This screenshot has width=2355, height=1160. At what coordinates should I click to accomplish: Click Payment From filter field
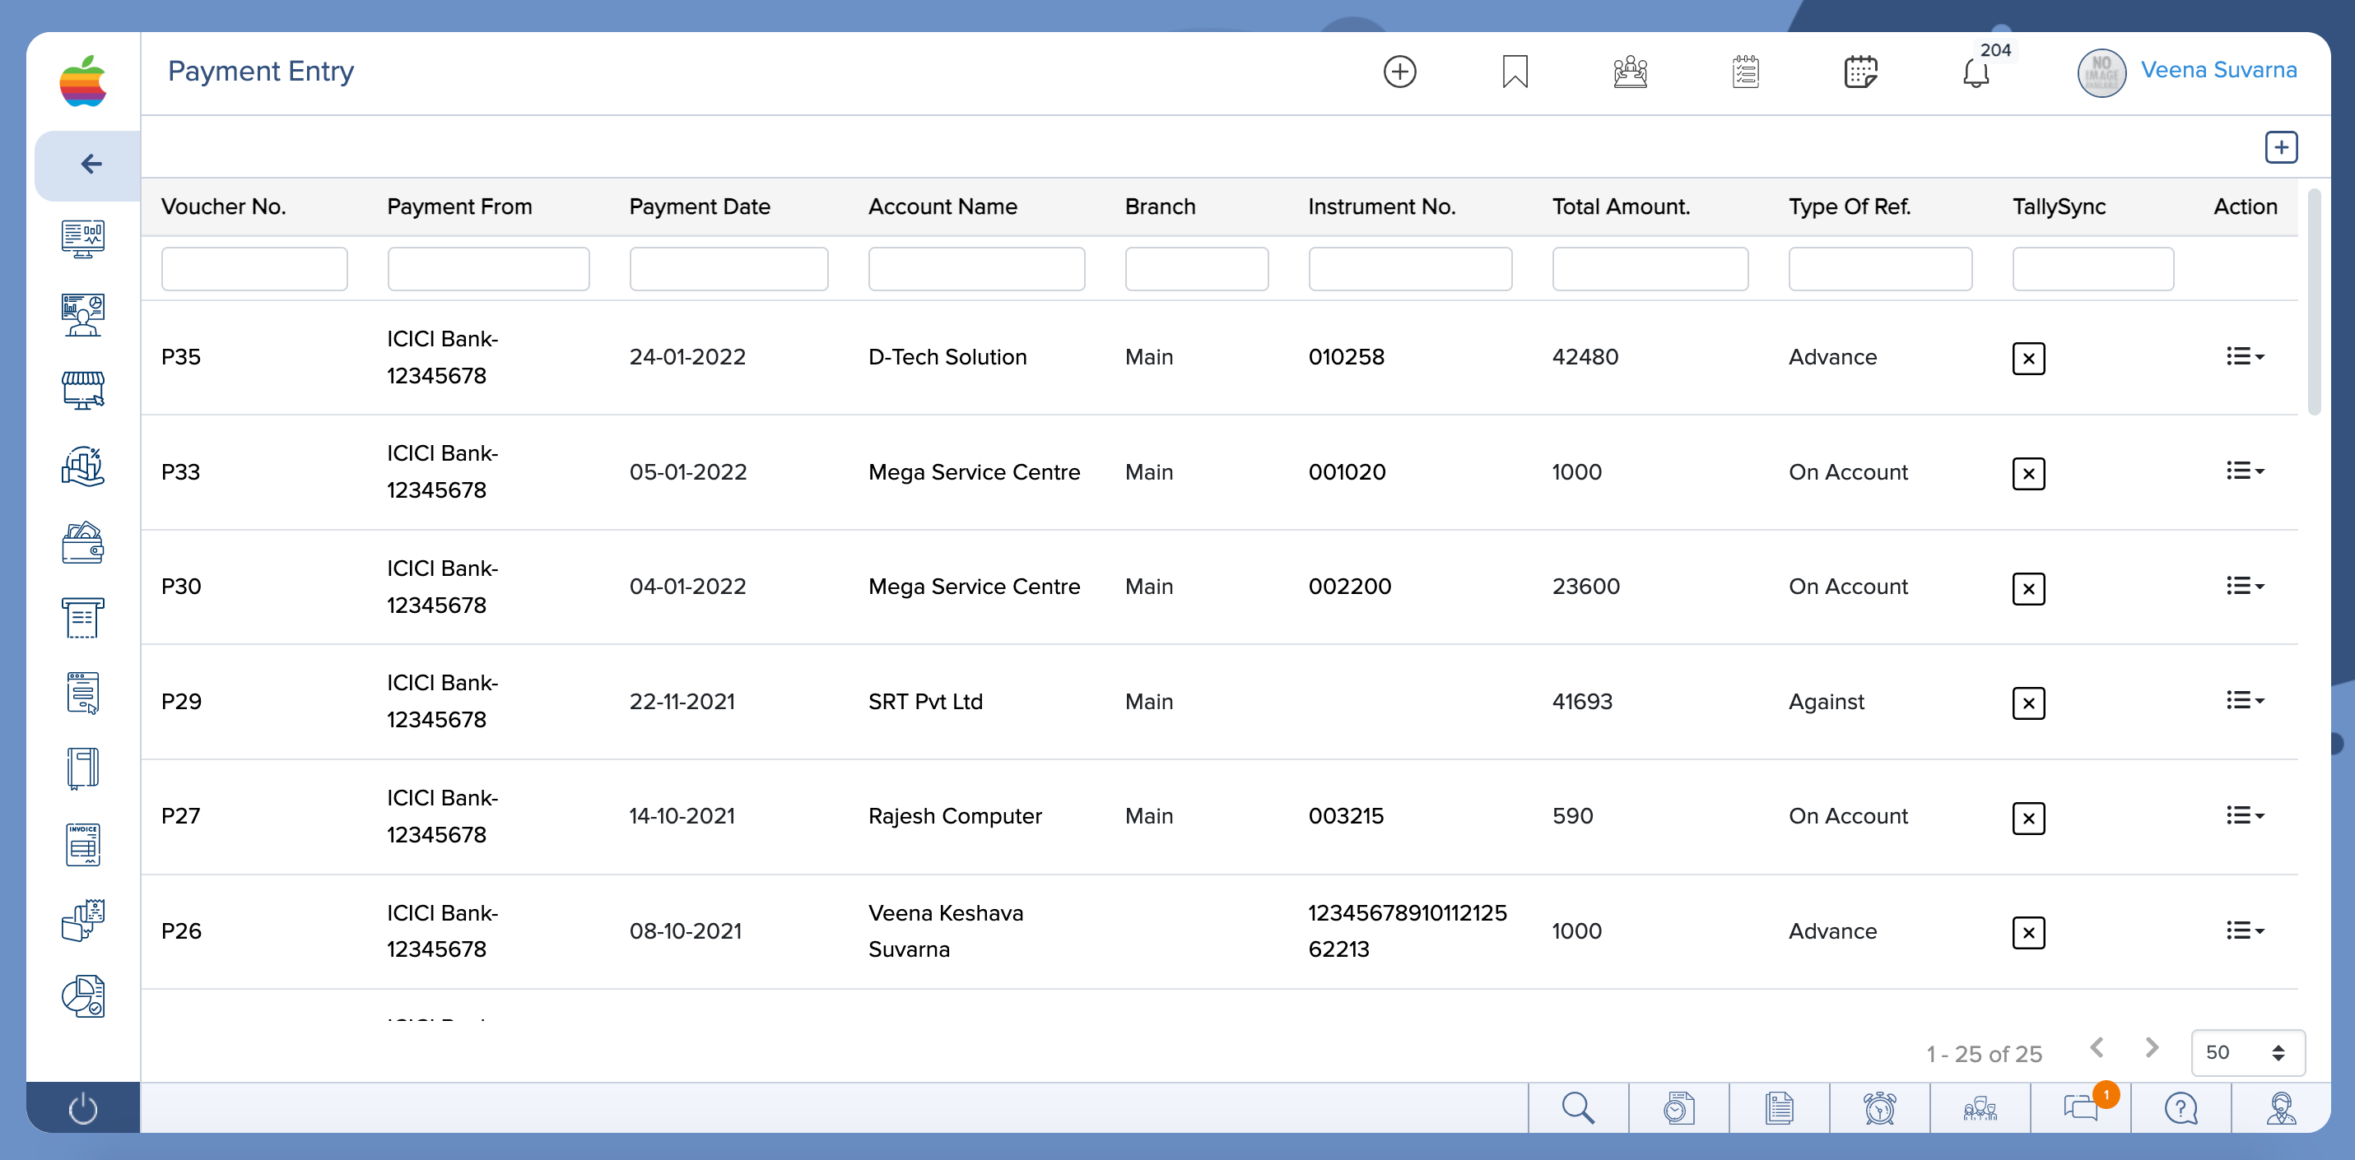click(488, 268)
